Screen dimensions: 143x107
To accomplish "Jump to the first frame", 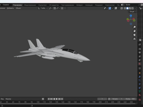I will pos(49,99).
